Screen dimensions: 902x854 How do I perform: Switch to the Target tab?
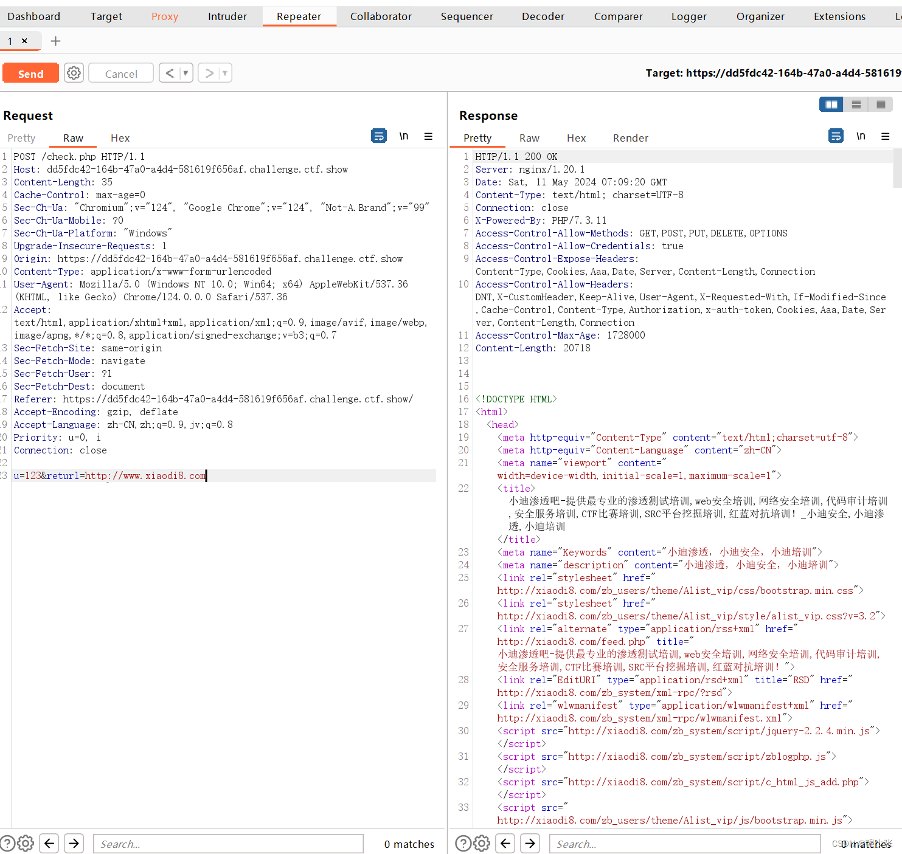(x=106, y=16)
